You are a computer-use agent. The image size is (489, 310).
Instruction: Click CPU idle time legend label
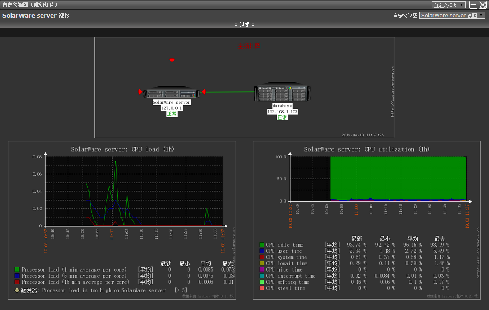click(x=285, y=245)
